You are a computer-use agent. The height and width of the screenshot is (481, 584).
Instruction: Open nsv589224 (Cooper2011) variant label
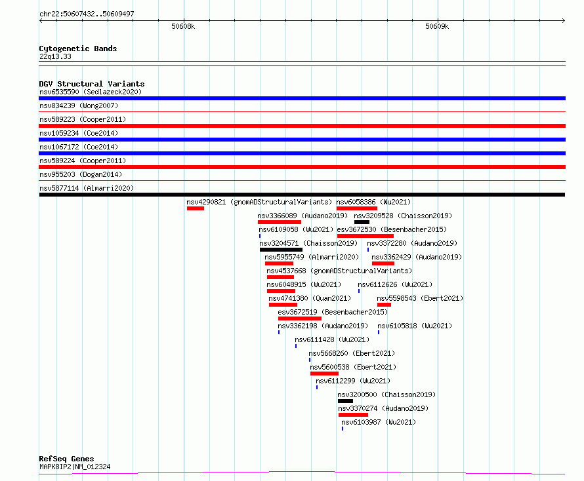83,161
